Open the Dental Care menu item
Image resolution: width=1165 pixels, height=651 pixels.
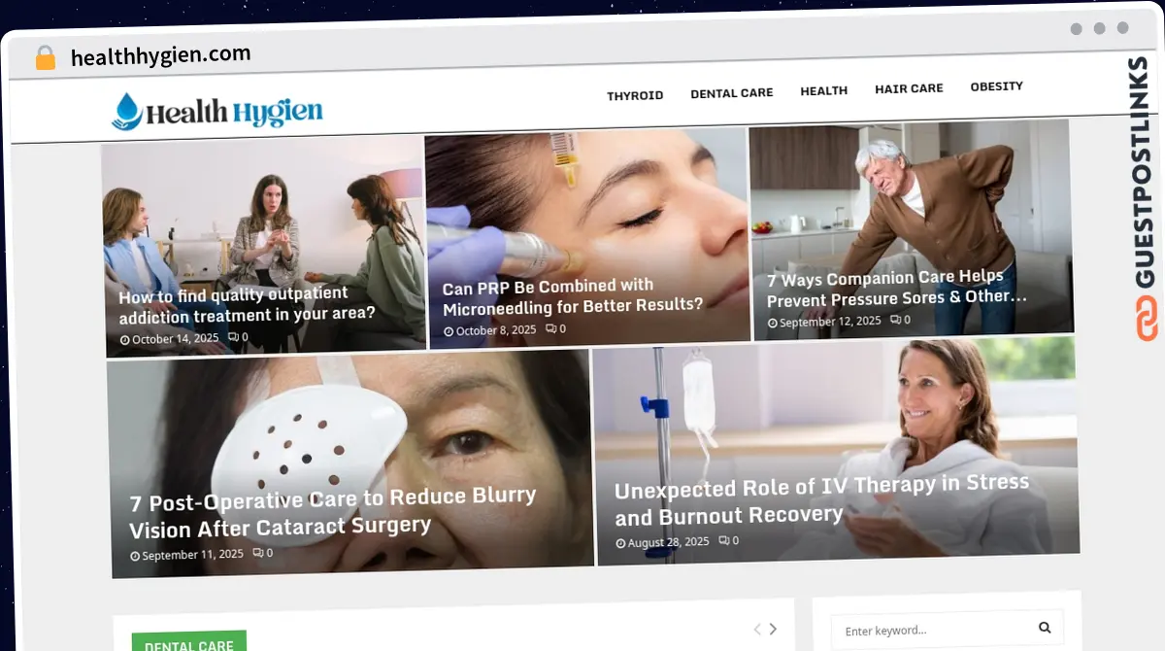click(x=732, y=93)
